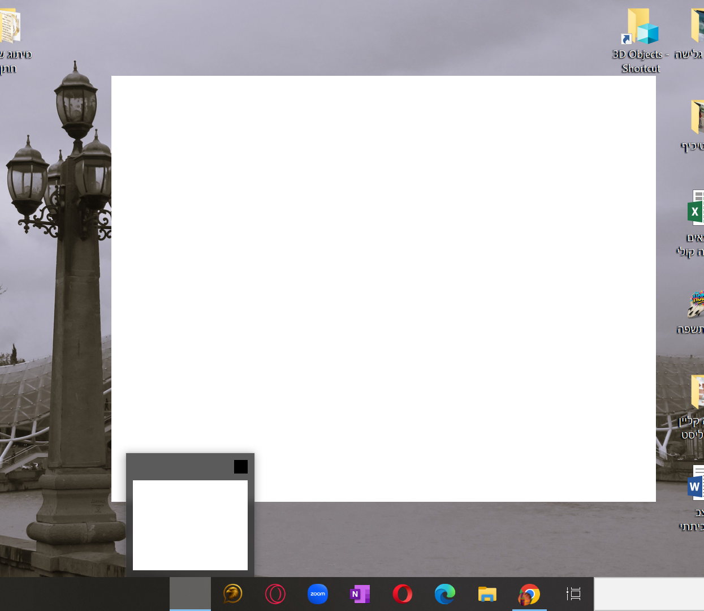Switch to Google Chrome in taskbar
The width and height of the screenshot is (704, 611).
[529, 594]
